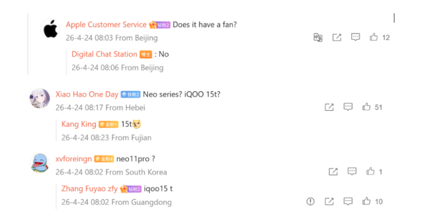Click the Apple logo avatar
Image resolution: width=424 pixels, height=219 pixels.
[51, 29]
